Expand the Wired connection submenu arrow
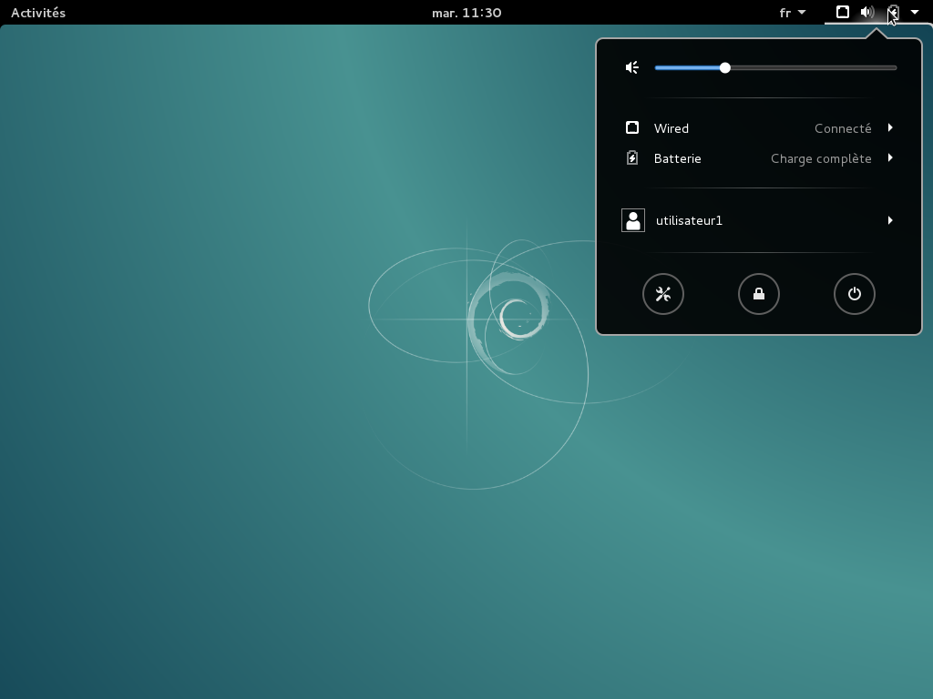 (x=890, y=128)
